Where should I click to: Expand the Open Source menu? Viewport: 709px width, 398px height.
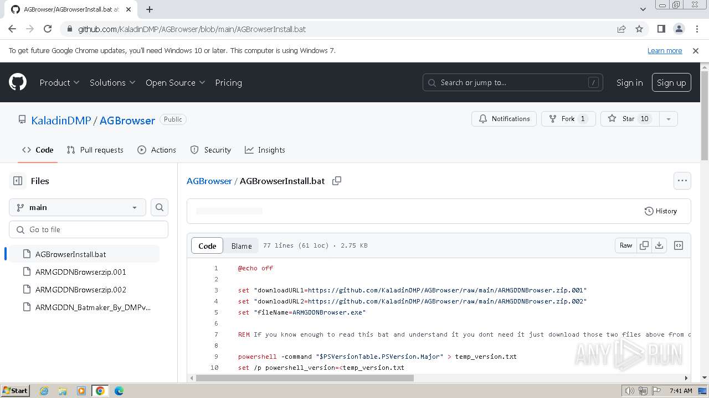click(175, 82)
